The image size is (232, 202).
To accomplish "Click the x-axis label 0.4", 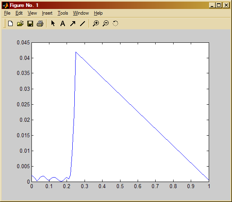I will [102, 187].
